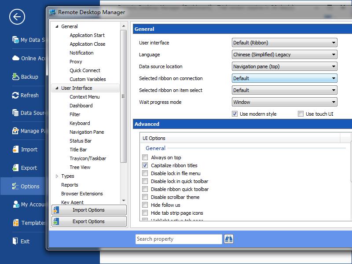Select Filter in options tree

(x=75, y=114)
